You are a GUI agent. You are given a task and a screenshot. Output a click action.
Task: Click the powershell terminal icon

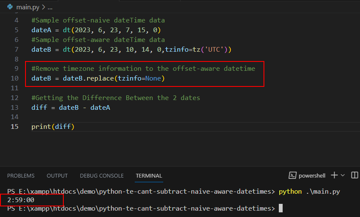point(292,175)
